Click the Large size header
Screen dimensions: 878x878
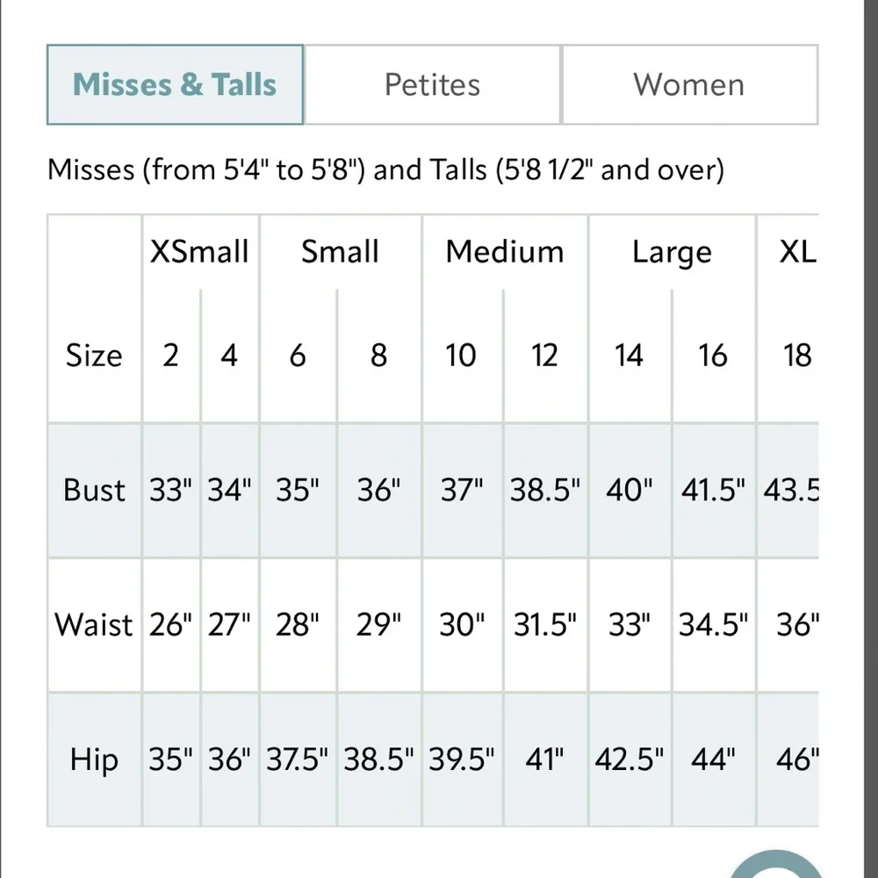click(671, 252)
